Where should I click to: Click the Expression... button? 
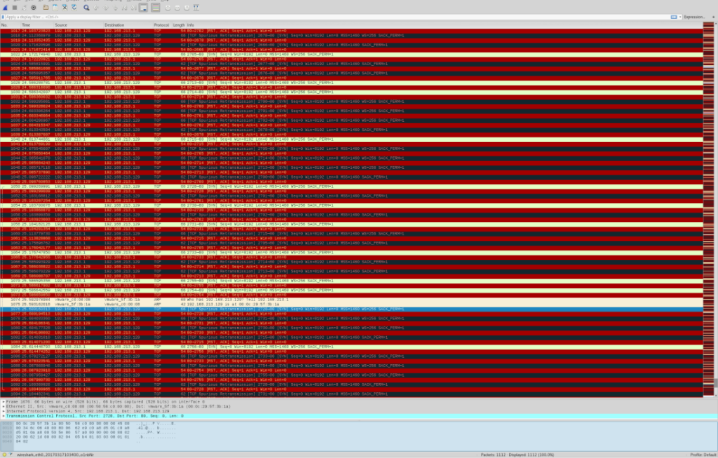(694, 15)
